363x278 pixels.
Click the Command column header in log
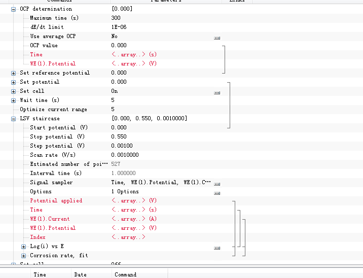(125, 275)
